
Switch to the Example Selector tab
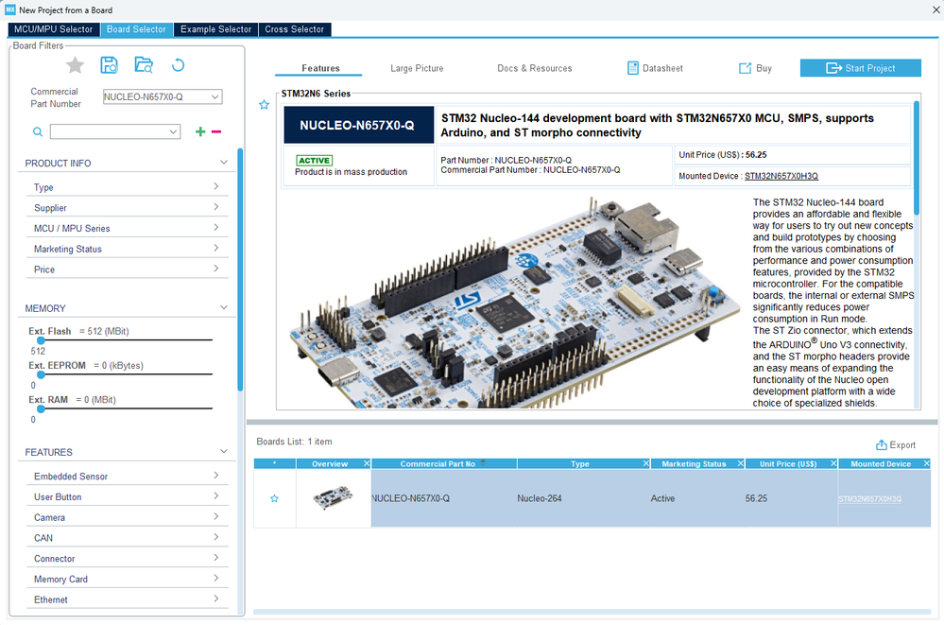point(215,29)
